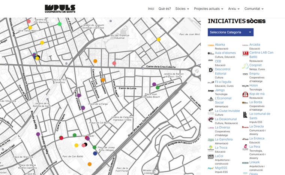Expand the Comunitat menu
This screenshot has width=285, height=175.
(254, 9)
